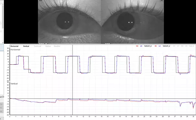This screenshot has width=196, height=120.
Task: Toggle the LH legend trace
Action: [x=141, y=46]
